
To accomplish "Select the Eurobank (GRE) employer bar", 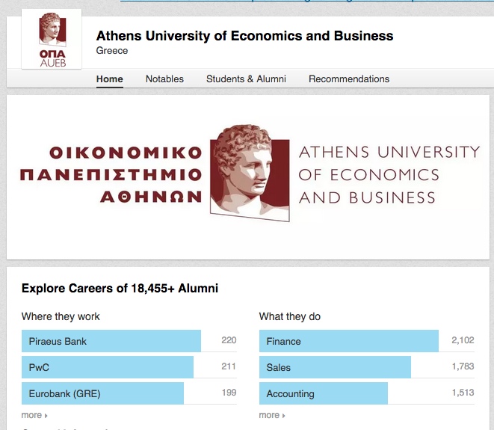I will (103, 393).
